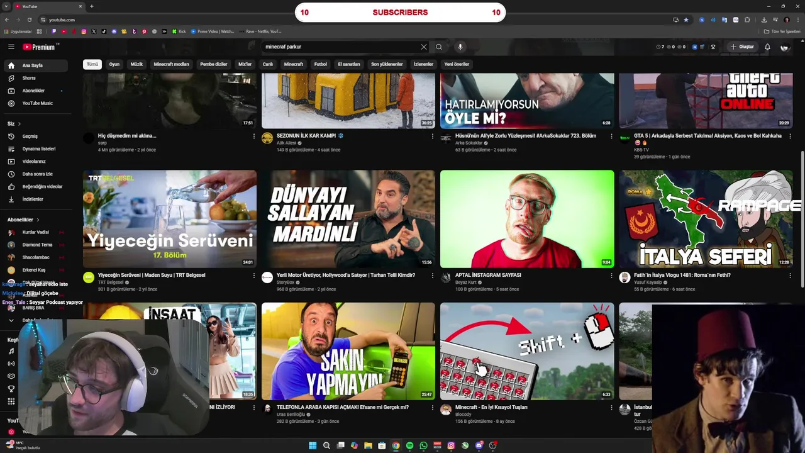The width and height of the screenshot is (805, 453).
Task: Expand the Siz section chevron
Action: tap(19, 123)
